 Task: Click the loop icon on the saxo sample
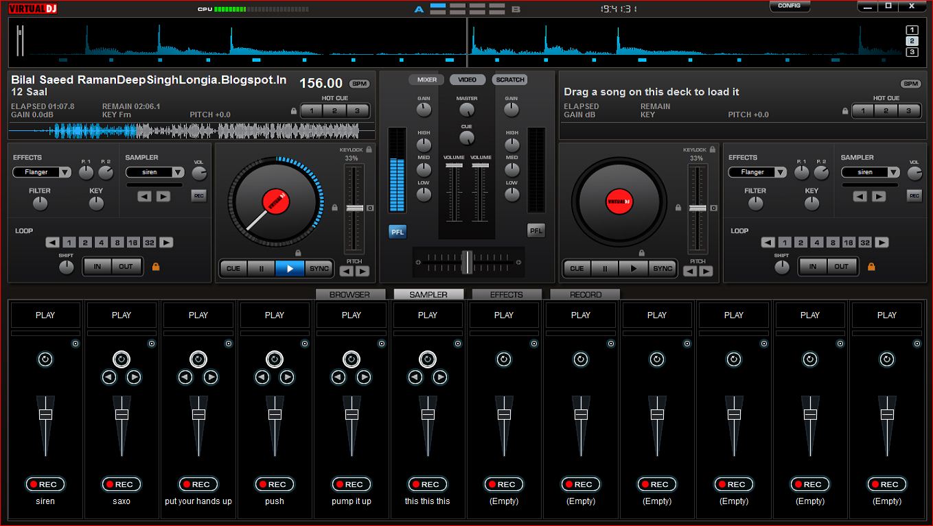click(122, 359)
